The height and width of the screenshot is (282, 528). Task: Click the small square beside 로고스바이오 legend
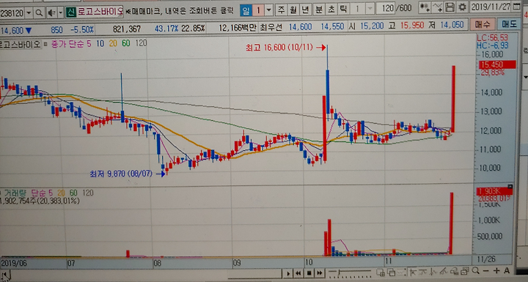click(45, 45)
